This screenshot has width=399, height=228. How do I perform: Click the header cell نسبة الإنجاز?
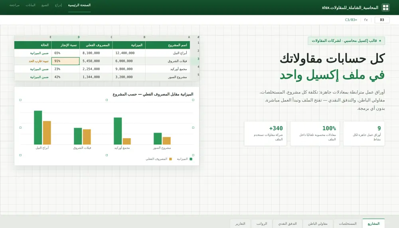click(66, 45)
